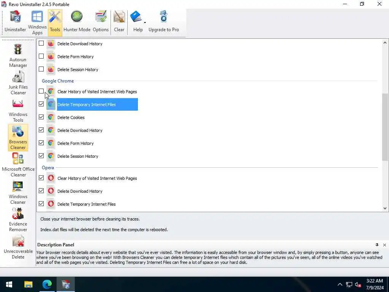This screenshot has height=292, width=389.
Task: Open Windows Tools in the sidebar
Action: [x=18, y=111]
